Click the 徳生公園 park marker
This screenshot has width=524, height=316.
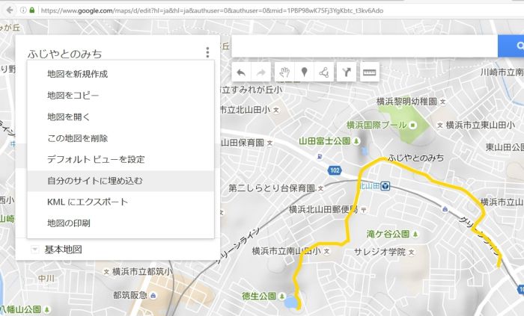click(x=282, y=296)
